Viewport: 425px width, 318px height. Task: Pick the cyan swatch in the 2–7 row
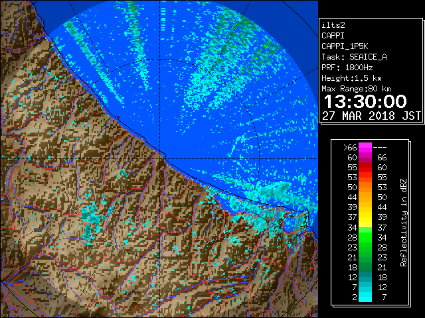click(365, 297)
